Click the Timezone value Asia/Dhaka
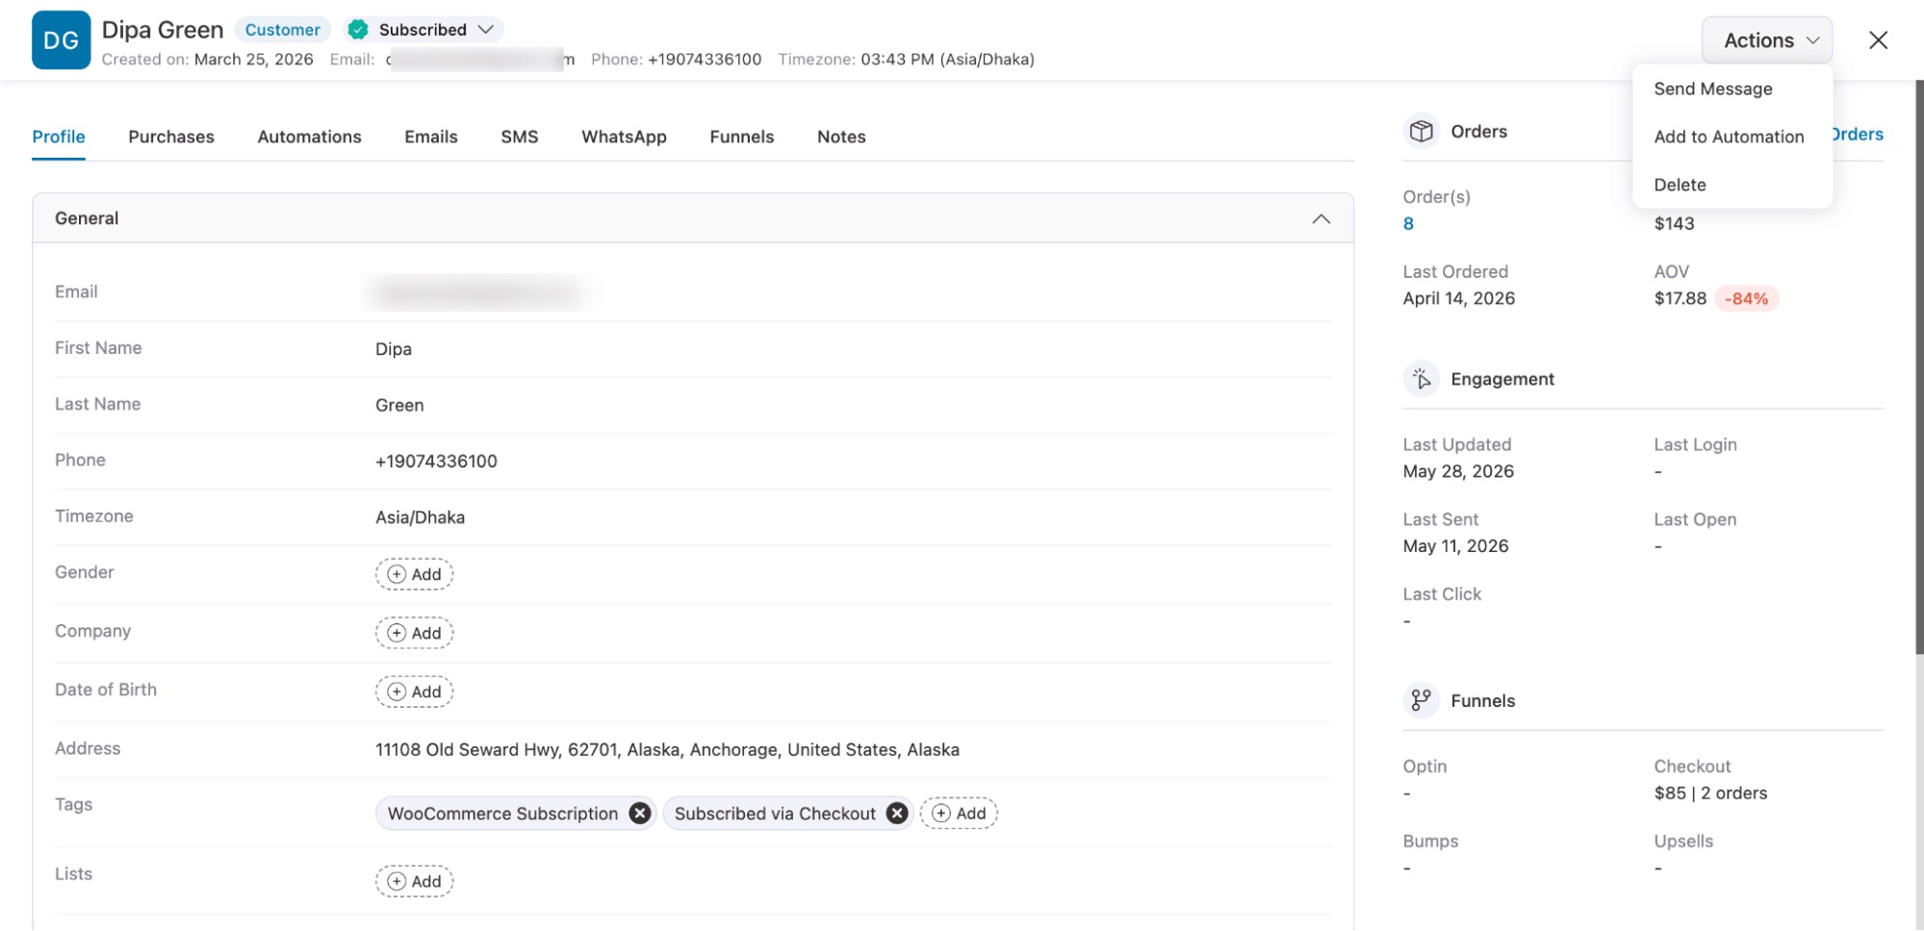 tap(420, 517)
